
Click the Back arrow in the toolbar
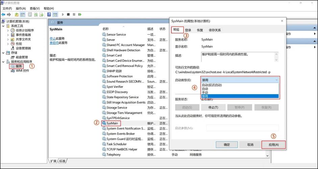pyautogui.click(x=3, y=15)
